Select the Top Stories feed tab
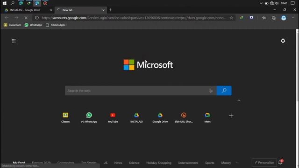This screenshot has width=299, height=168. [x=89, y=163]
